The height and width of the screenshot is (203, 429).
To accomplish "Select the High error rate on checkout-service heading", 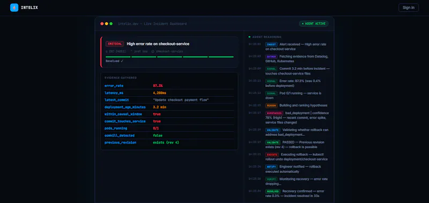I will point(158,44).
